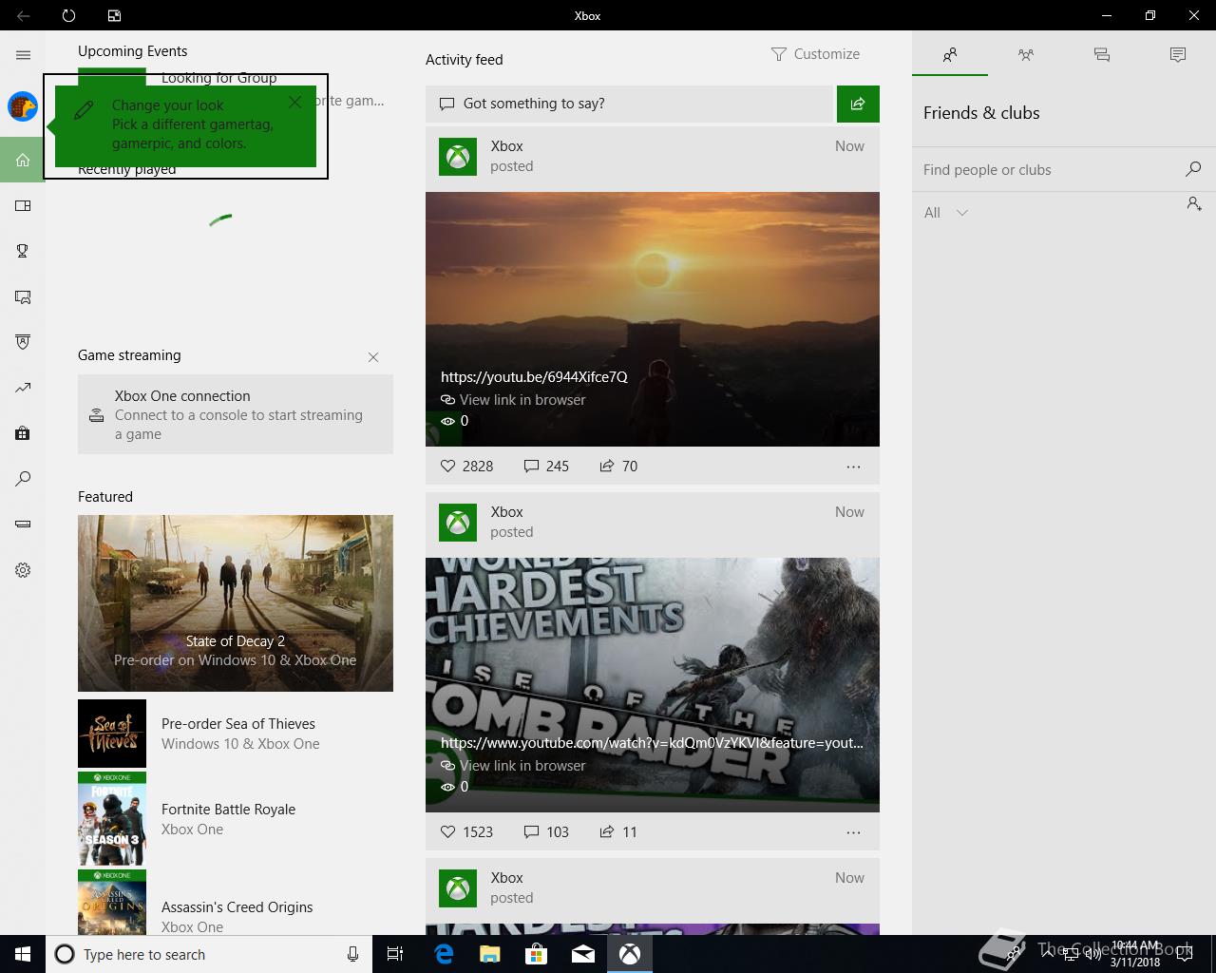The image size is (1216, 973).
Task: Expand the All friends filter dropdown
Action: (946, 213)
